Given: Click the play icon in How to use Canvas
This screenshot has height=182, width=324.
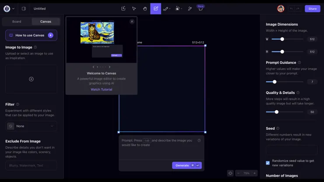Looking at the screenshot, I should click(51, 35).
